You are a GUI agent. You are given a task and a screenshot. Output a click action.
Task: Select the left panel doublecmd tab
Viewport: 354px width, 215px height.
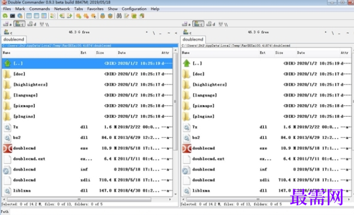14,39
